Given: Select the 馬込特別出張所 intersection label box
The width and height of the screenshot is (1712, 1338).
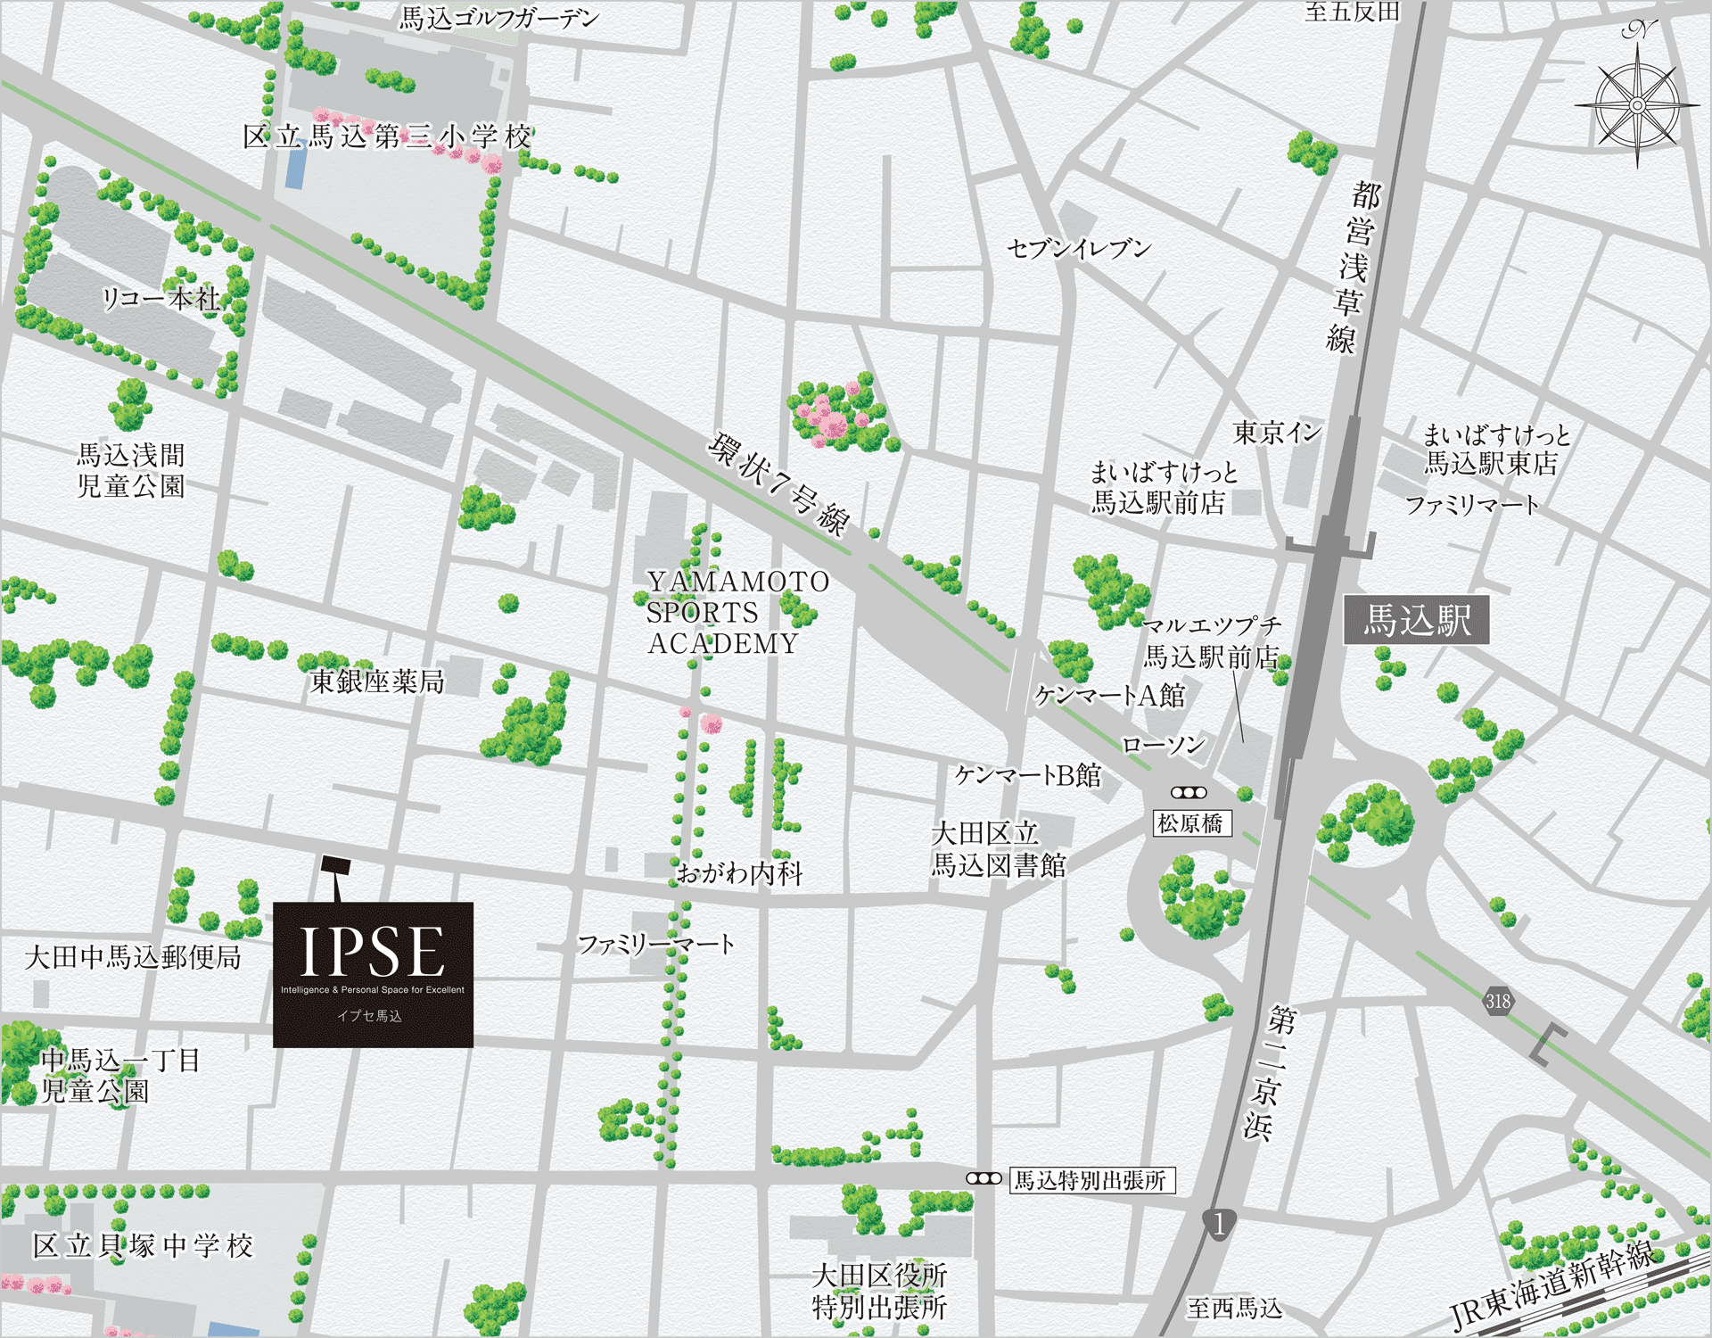Looking at the screenshot, I should pos(1092,1180).
